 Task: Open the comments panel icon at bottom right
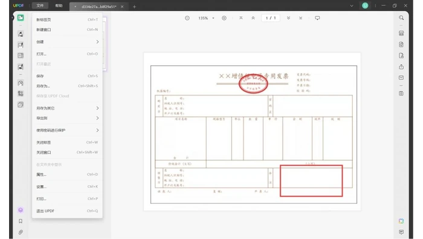pyautogui.click(x=401, y=232)
